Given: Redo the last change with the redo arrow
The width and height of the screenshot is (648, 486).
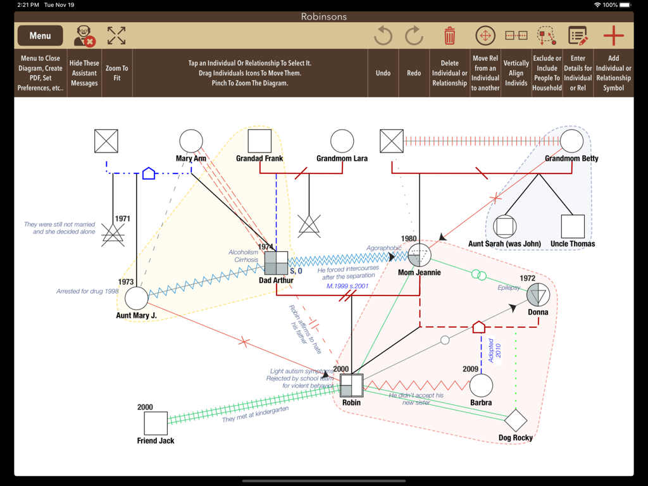Looking at the screenshot, I should pos(414,35).
